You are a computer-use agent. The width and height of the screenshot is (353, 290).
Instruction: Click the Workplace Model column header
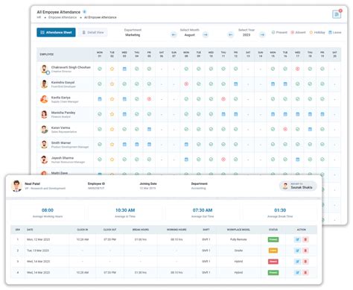pos(238,230)
